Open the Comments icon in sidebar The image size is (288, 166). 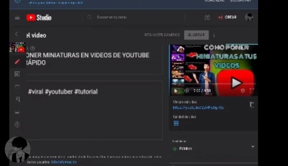[17, 99]
